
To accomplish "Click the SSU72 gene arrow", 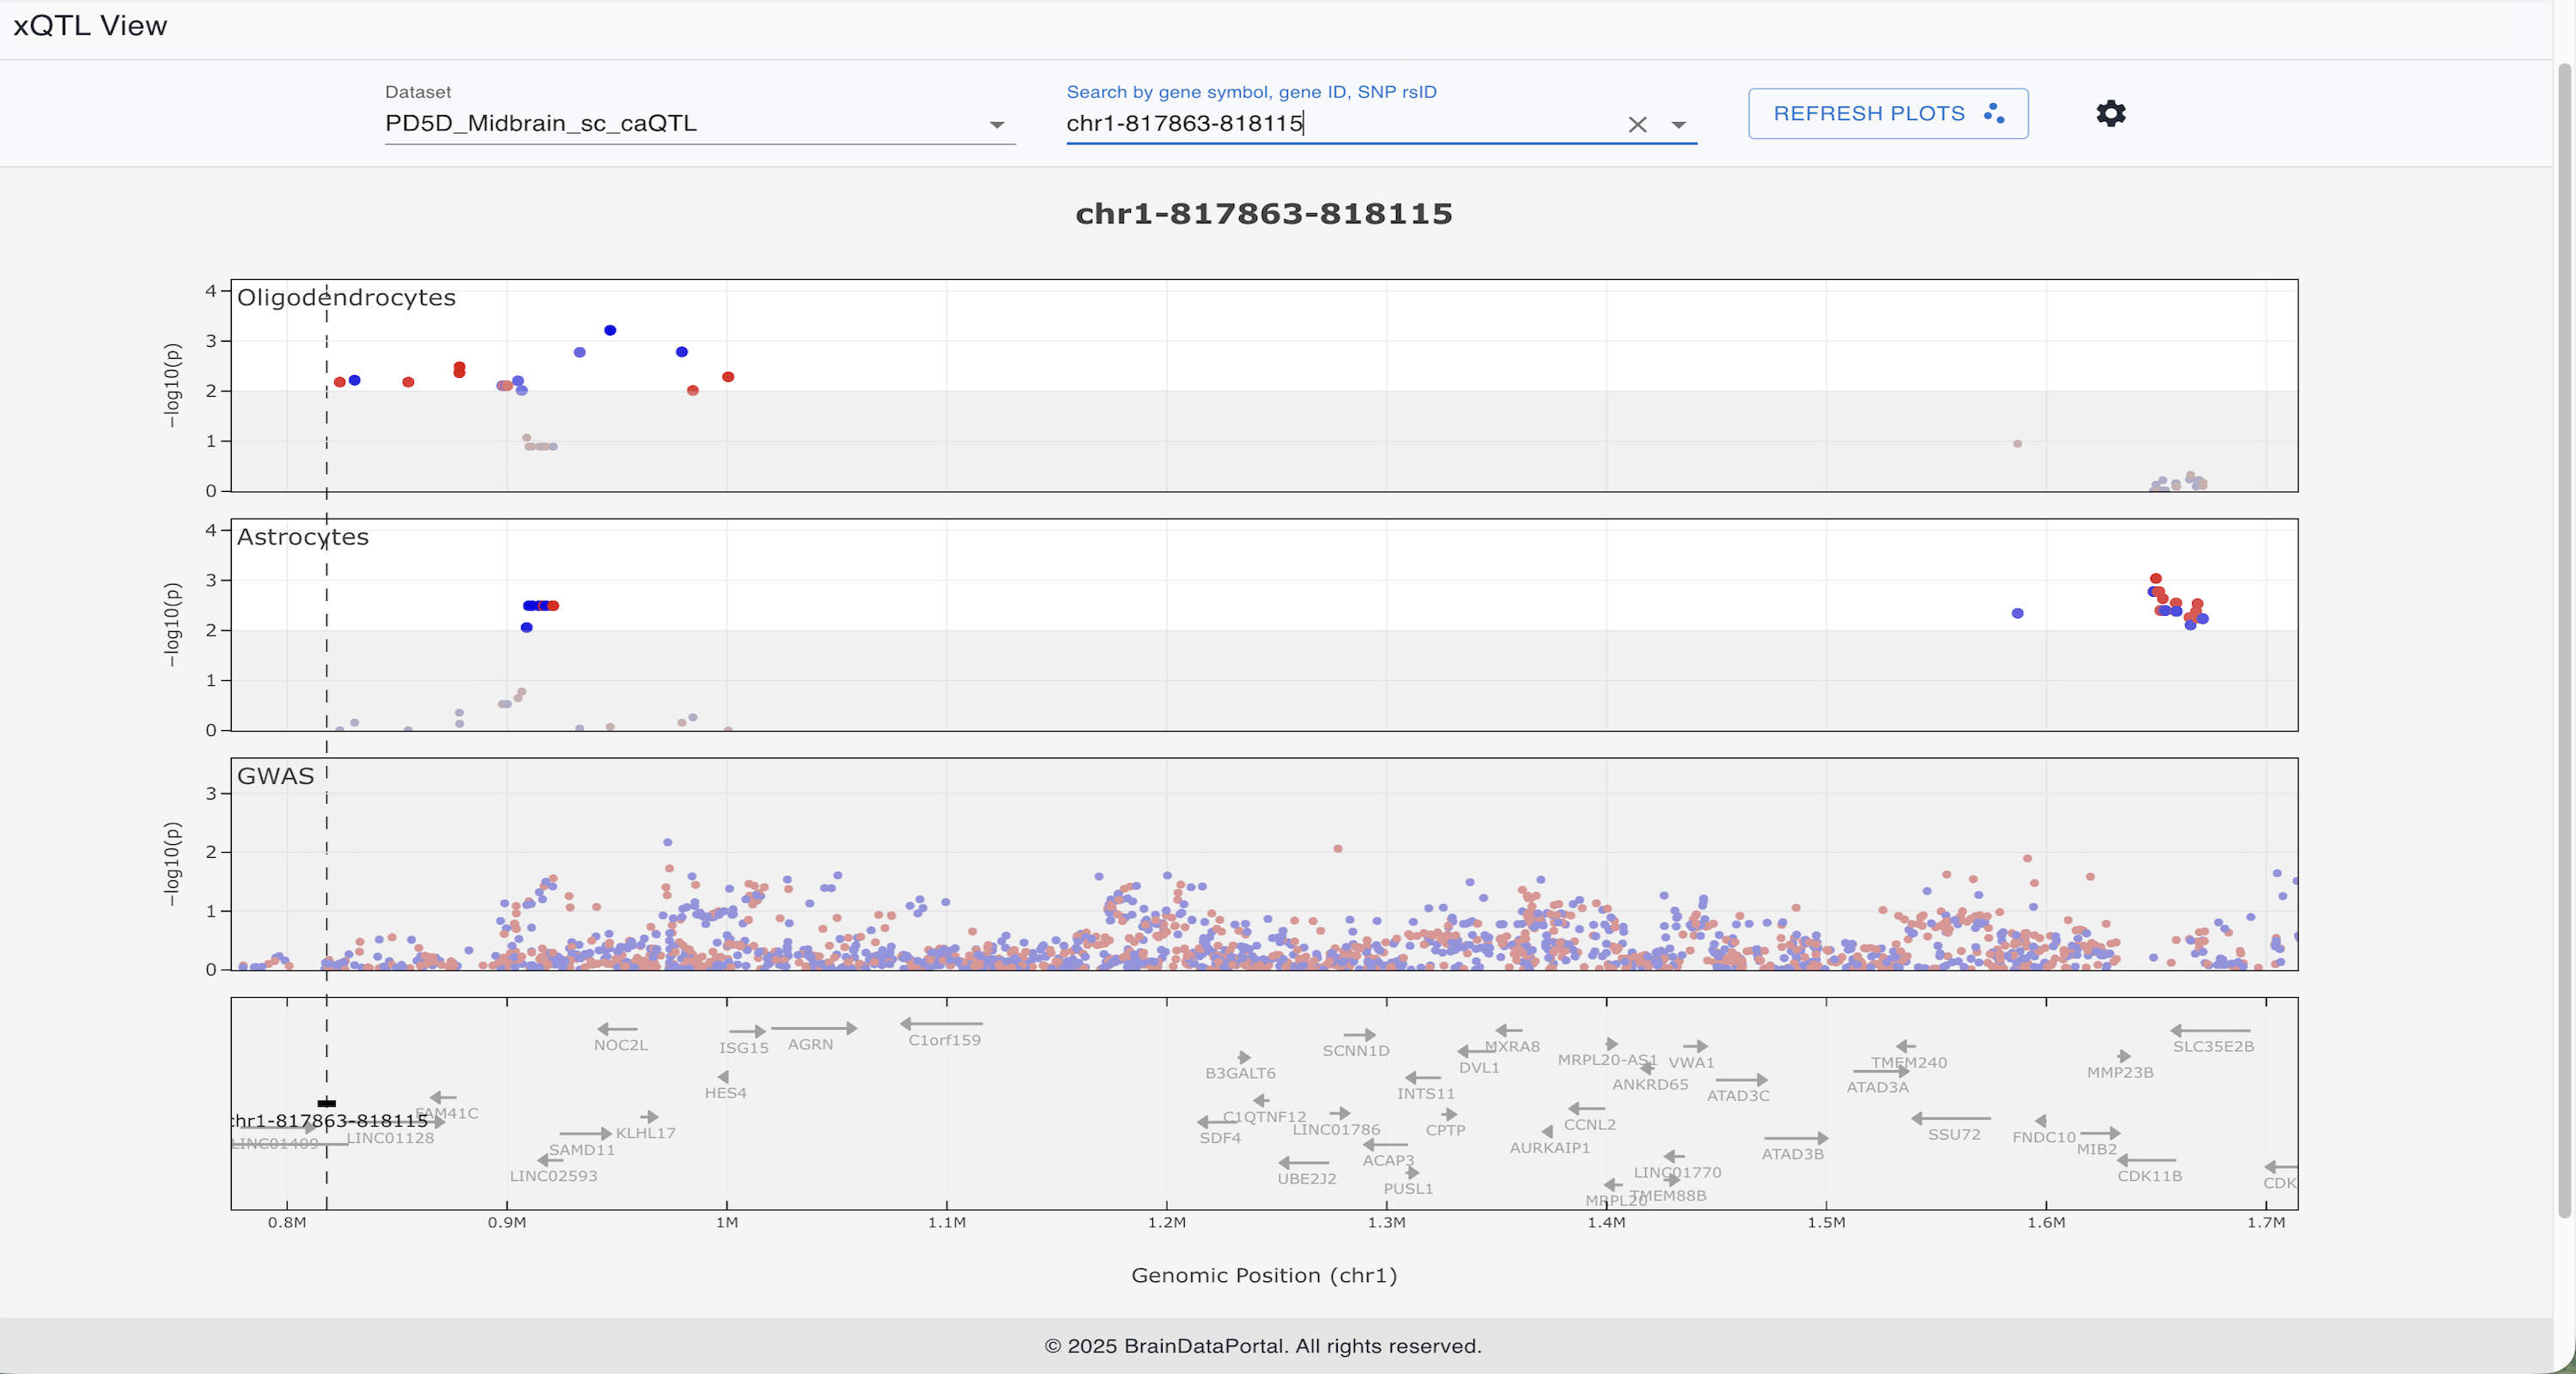I will 1950,1118.
